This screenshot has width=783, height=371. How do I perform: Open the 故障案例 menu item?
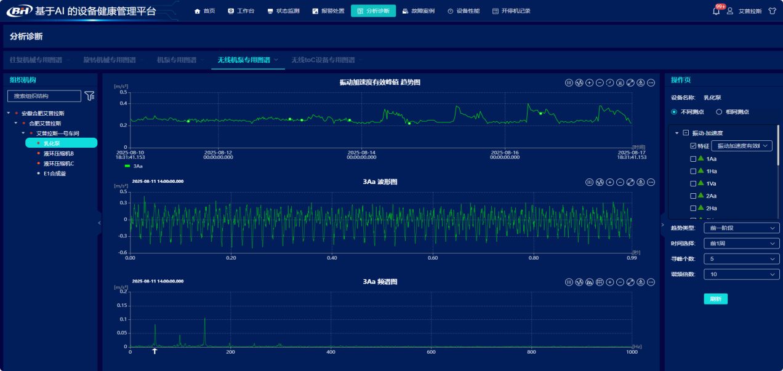click(419, 11)
